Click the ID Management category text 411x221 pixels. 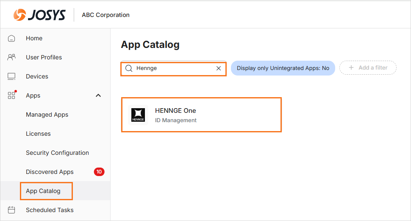[x=175, y=120]
